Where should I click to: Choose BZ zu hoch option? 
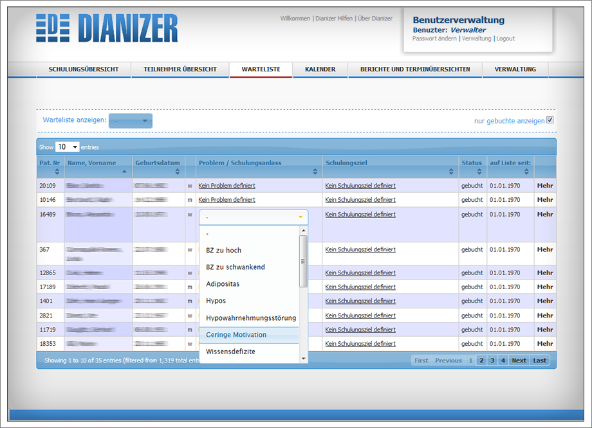pyautogui.click(x=249, y=251)
